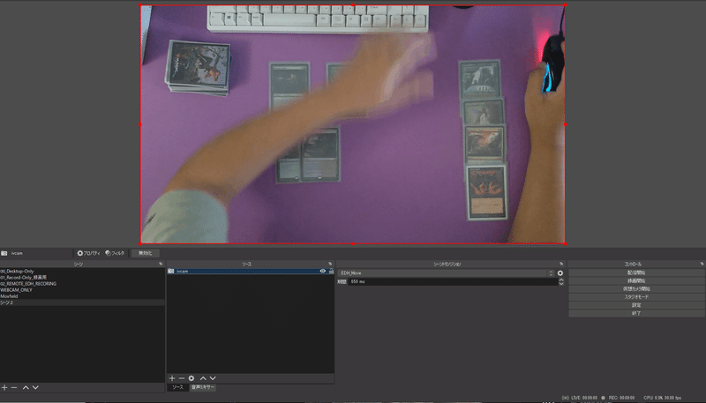706x403 pixels.
Task: Pop out the シーン dock with header icon
Action: (161, 264)
